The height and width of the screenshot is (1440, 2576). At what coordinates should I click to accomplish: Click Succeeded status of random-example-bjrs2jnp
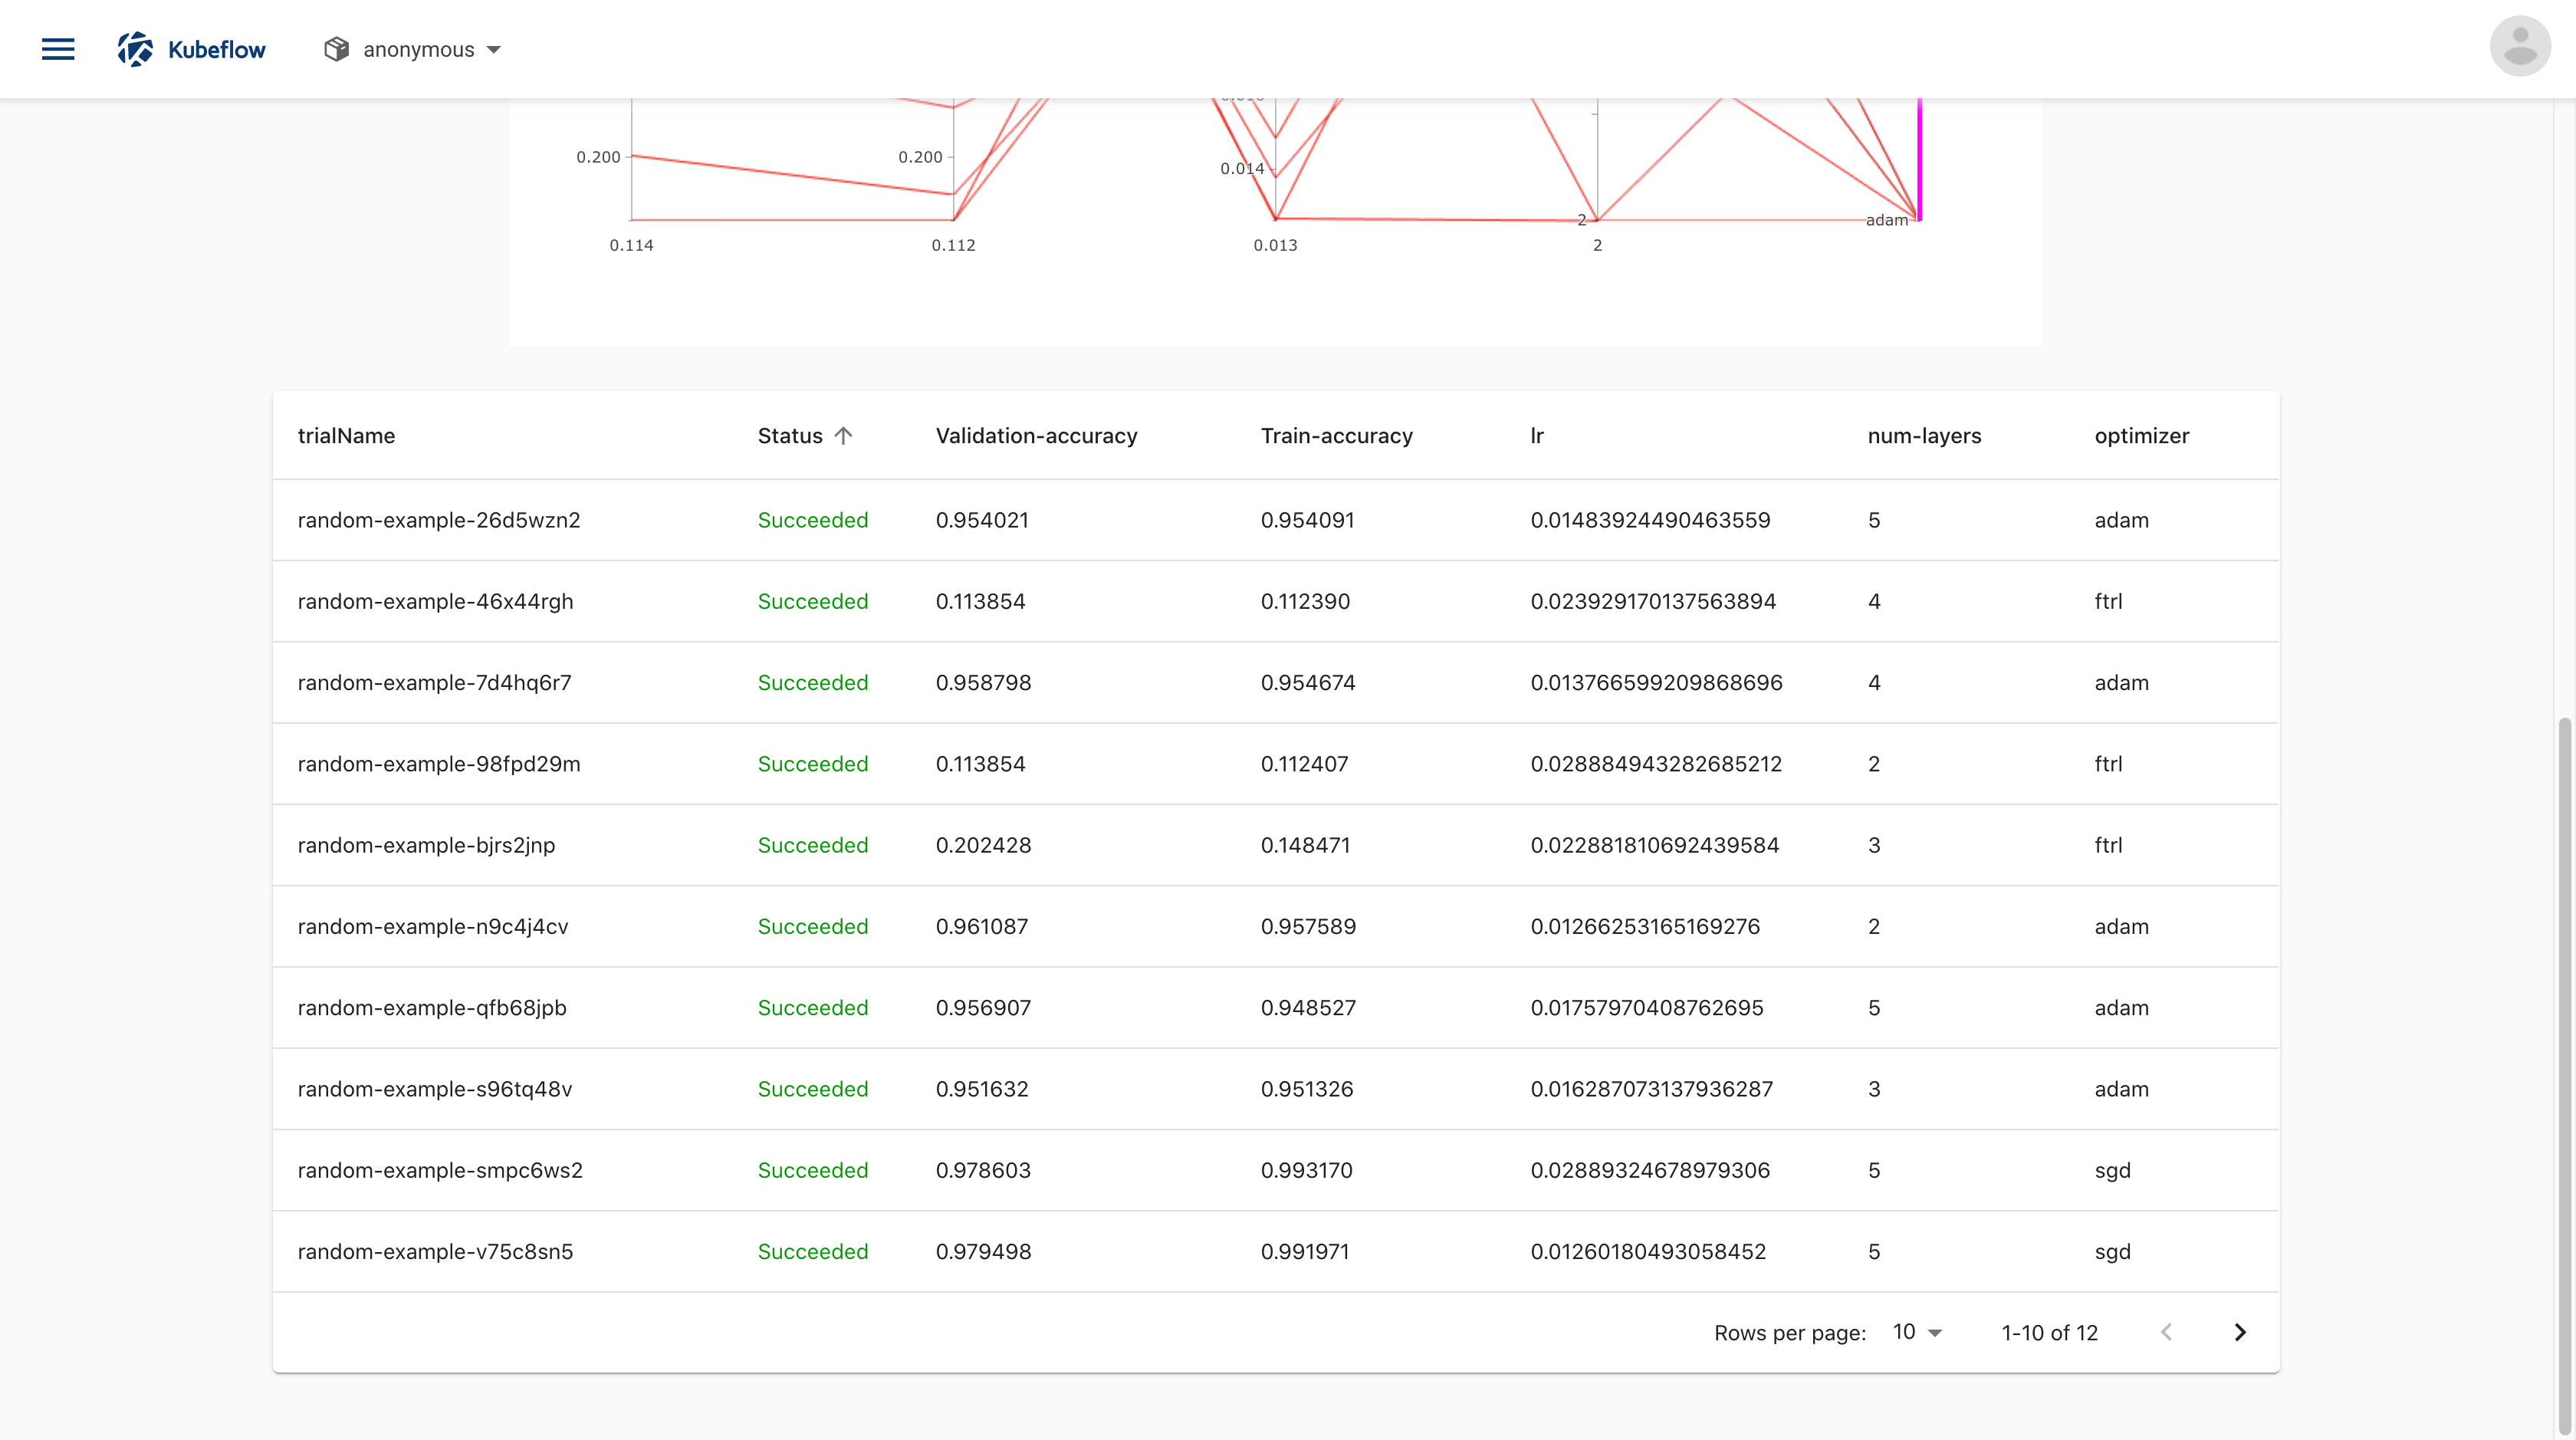[812, 845]
